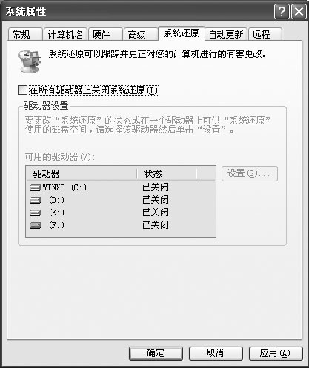The height and width of the screenshot is (368, 309).
Task: Click the 应用(A) button
Action: click(276, 353)
